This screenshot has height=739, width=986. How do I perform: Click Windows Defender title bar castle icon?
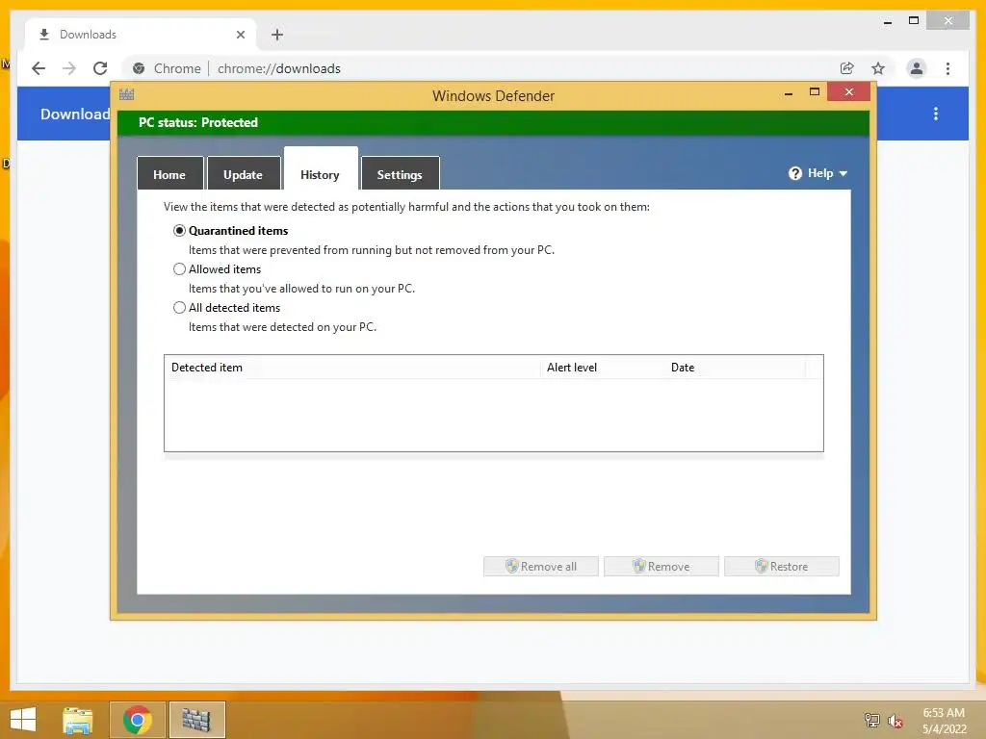tap(127, 95)
